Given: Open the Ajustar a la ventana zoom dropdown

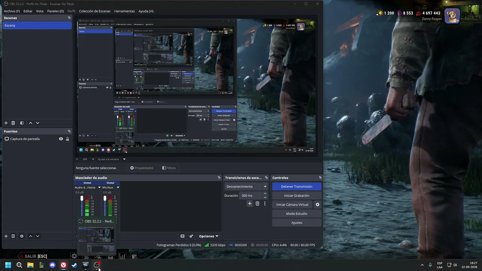Looking at the screenshot, I should coord(111,159).
